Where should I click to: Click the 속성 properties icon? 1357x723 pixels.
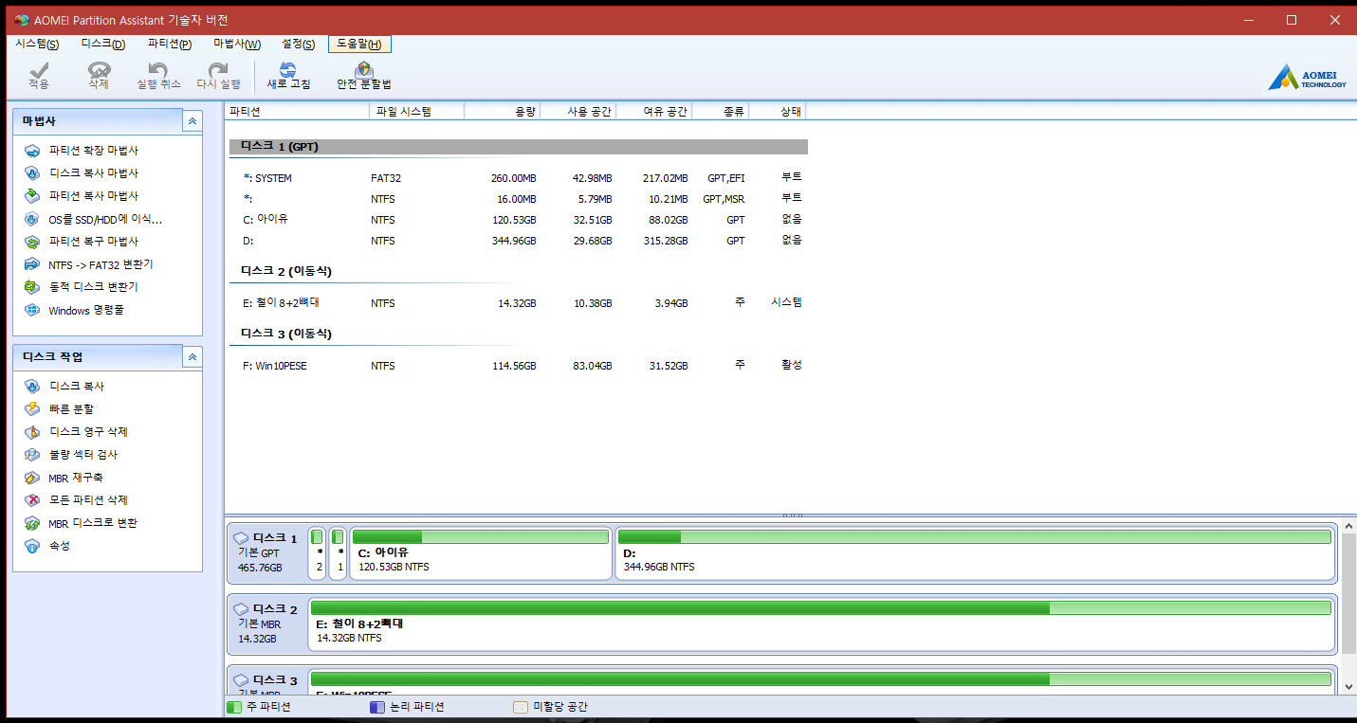point(32,546)
